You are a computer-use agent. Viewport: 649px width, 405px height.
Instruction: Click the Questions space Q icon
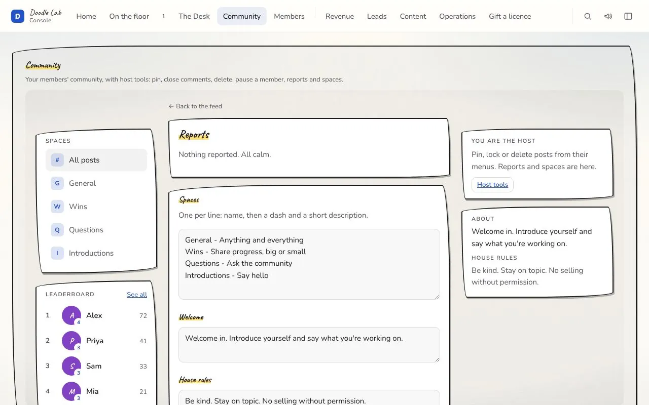(x=57, y=230)
